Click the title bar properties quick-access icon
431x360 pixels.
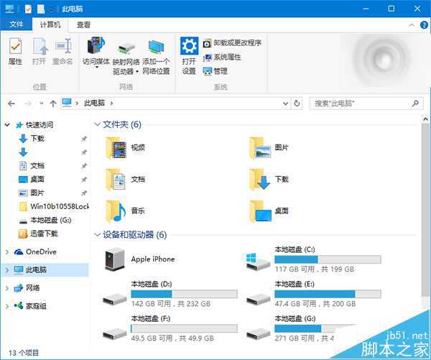[28, 9]
